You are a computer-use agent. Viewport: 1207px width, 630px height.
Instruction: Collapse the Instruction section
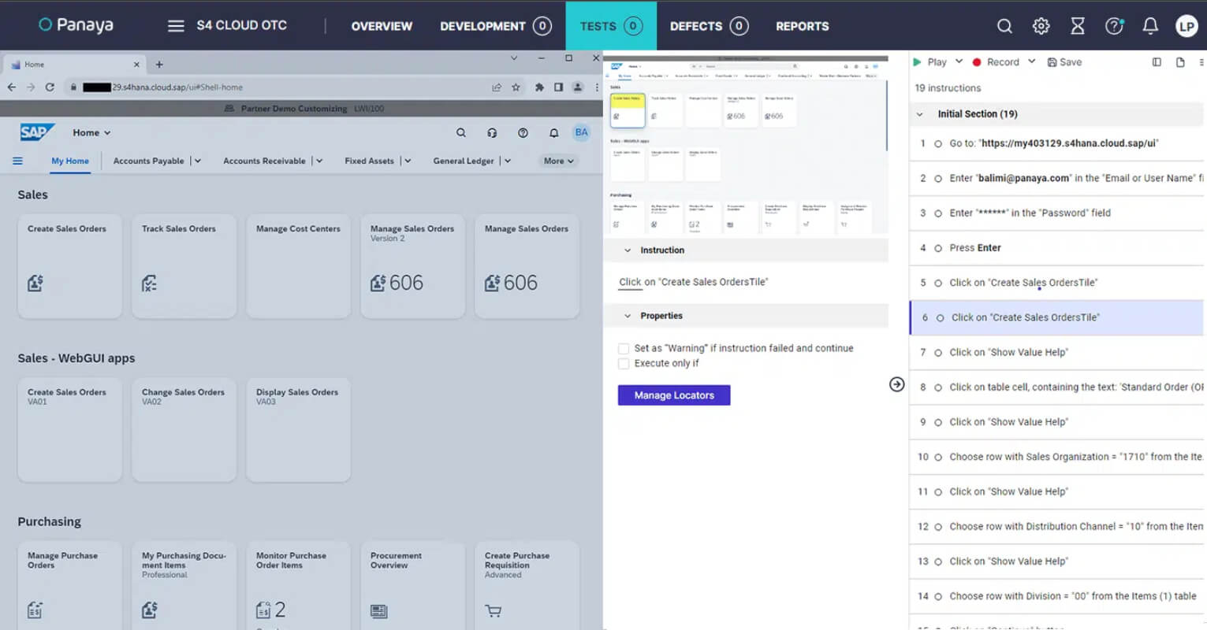click(628, 250)
